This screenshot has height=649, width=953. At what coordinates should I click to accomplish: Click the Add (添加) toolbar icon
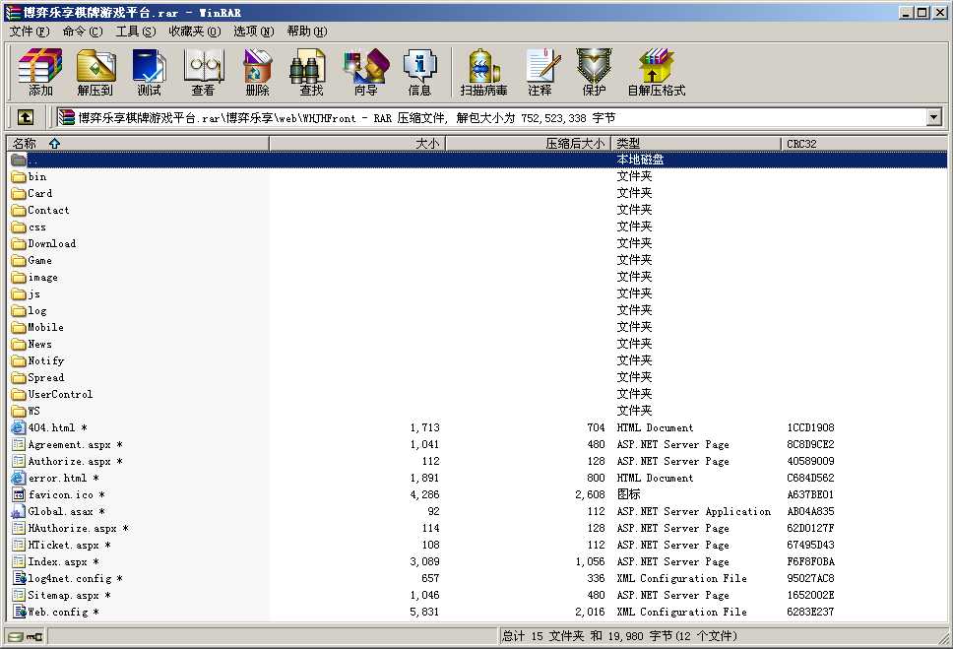click(40, 72)
